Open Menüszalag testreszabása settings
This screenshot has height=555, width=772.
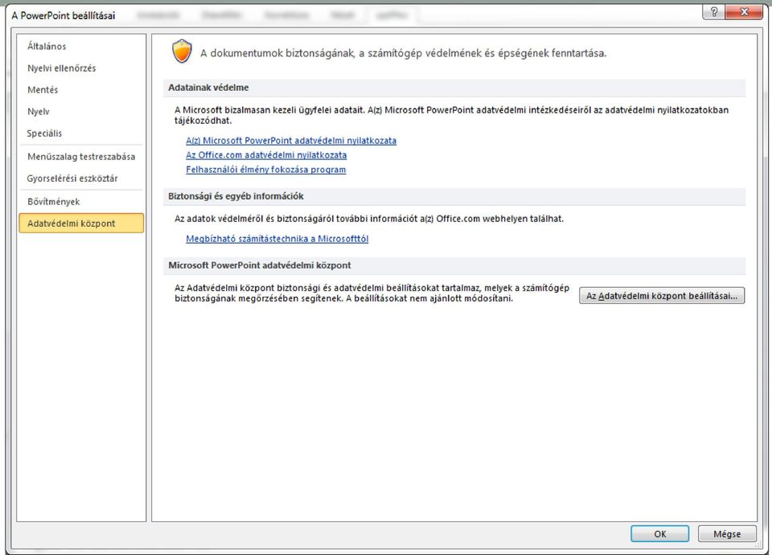click(x=81, y=157)
